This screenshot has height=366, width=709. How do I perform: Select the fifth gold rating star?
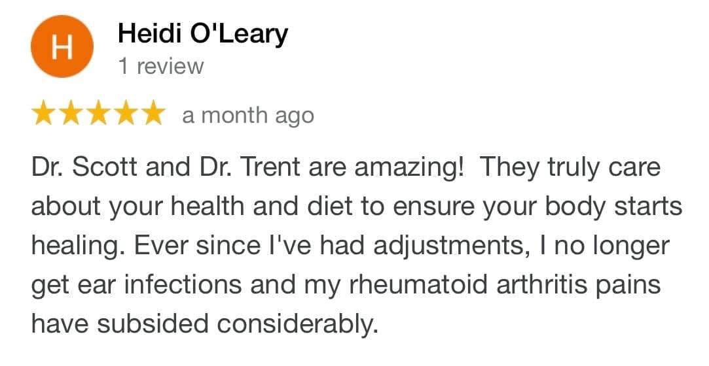[x=153, y=115]
